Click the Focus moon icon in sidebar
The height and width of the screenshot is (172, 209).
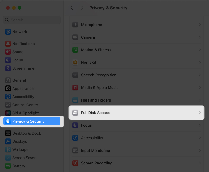pos(8,60)
